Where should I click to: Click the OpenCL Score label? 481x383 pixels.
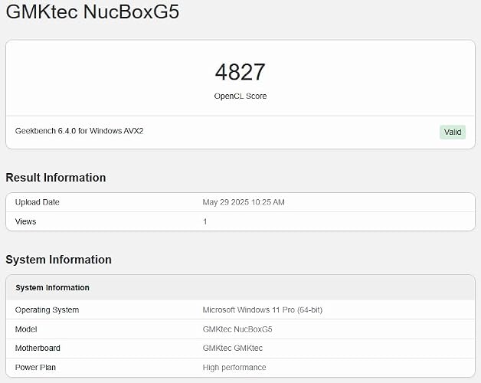pyautogui.click(x=240, y=96)
